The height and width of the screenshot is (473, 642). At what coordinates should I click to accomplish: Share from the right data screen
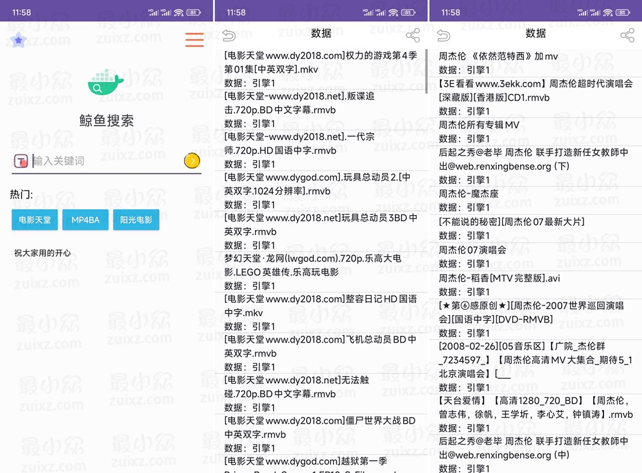coord(627,35)
